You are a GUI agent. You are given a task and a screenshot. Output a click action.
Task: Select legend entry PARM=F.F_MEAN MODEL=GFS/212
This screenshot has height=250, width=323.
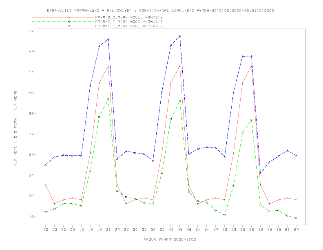129,26
